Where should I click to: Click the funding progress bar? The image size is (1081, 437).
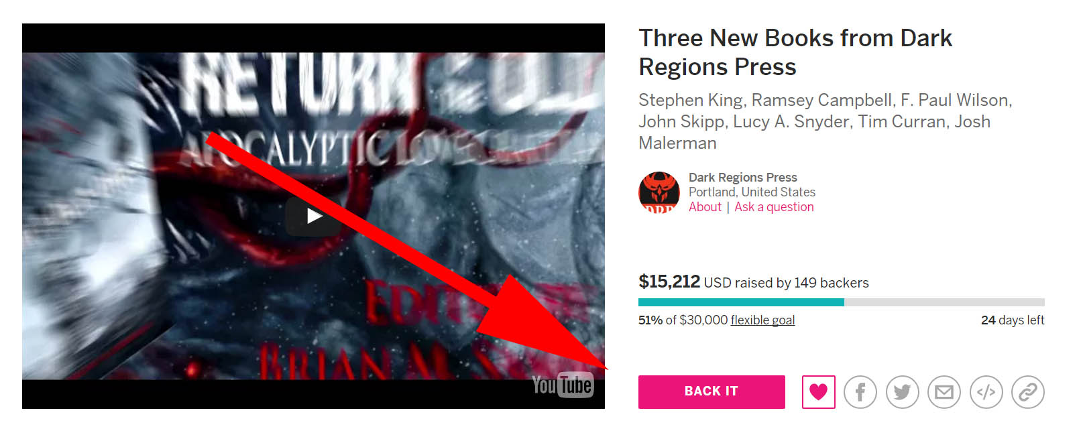pos(842,302)
